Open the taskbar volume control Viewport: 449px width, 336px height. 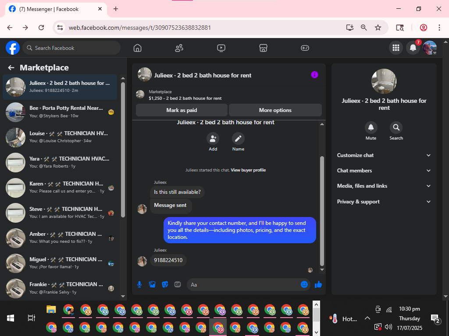pyautogui.click(x=388, y=327)
